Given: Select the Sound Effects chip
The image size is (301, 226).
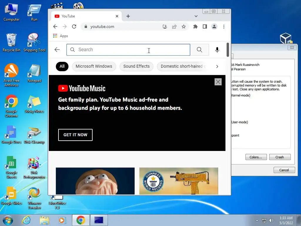Looking at the screenshot, I should tap(136, 66).
